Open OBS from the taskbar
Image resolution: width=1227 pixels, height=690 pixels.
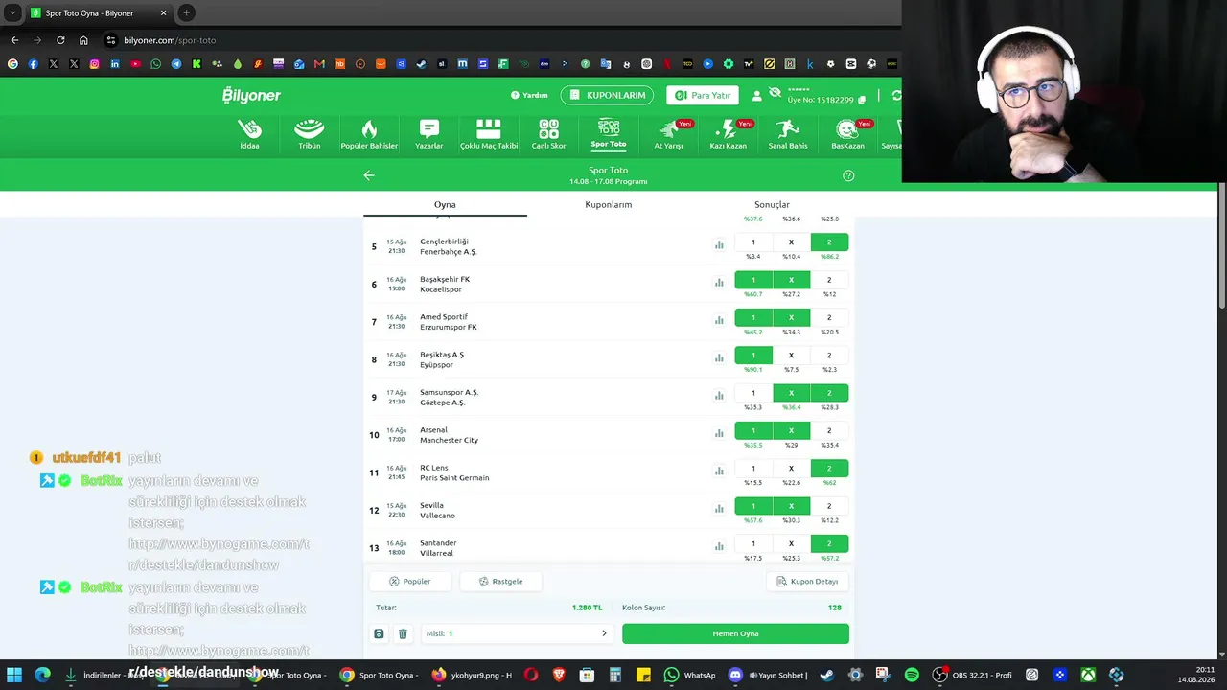tap(974, 675)
